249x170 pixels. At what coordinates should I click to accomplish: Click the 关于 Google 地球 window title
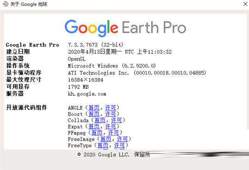point(29,4)
